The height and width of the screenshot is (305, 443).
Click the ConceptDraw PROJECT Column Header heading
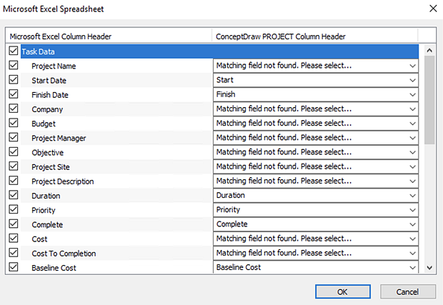coord(281,36)
